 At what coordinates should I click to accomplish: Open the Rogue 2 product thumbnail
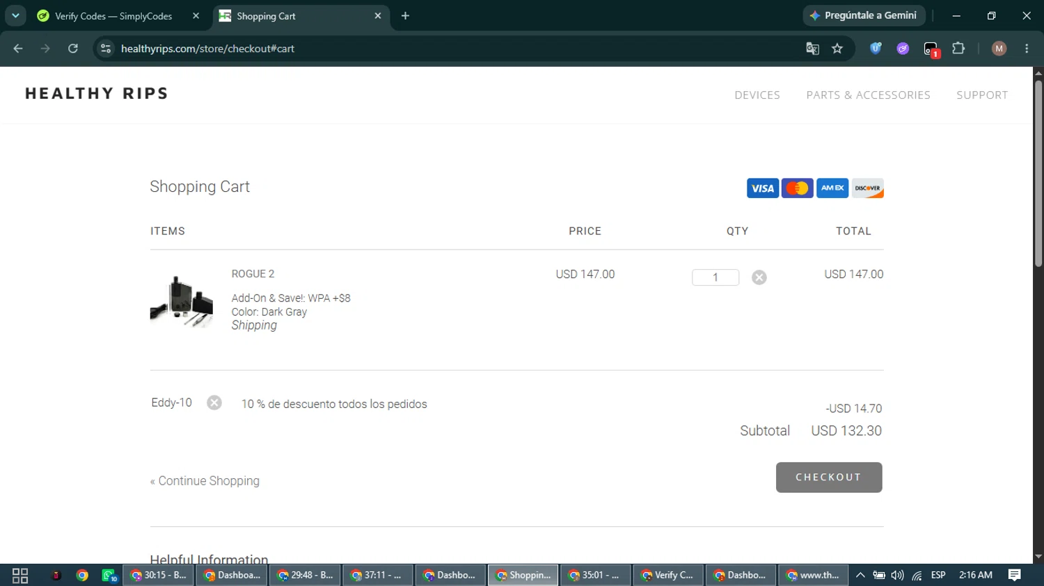click(182, 301)
